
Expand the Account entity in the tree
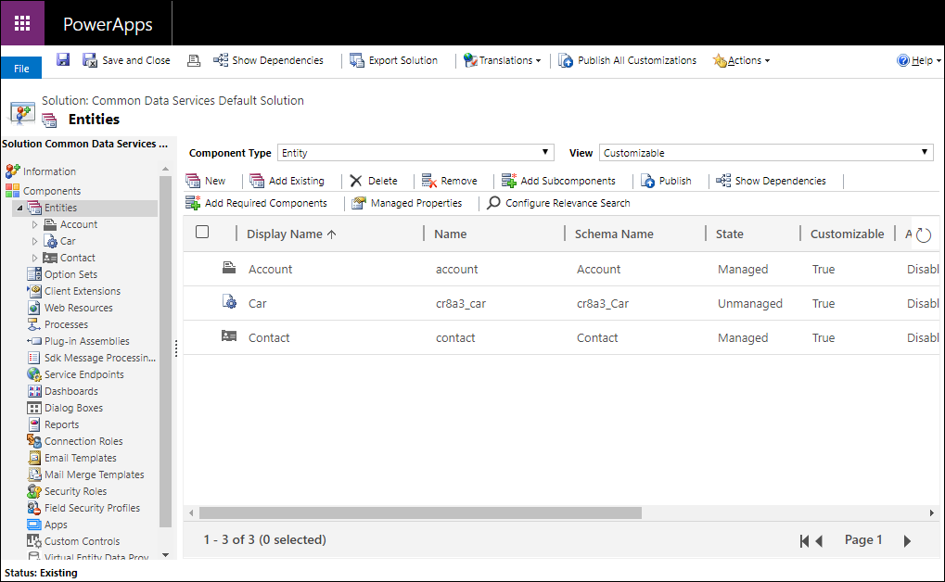pos(34,223)
